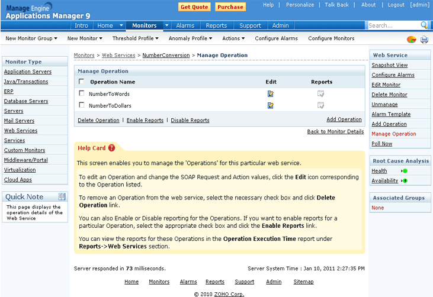Screen dimensions: 433x297
Task: Click the edit icon for NumberToWords
Action: 270,93
